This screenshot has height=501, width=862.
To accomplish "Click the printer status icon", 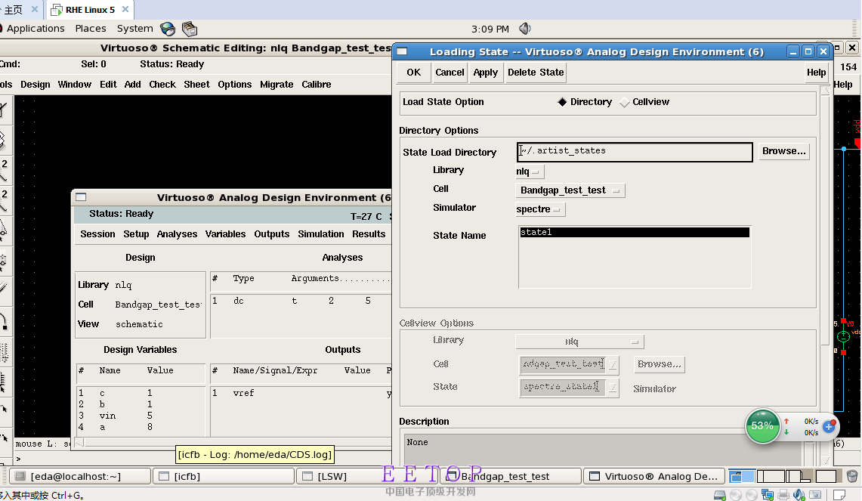I will coord(784,495).
